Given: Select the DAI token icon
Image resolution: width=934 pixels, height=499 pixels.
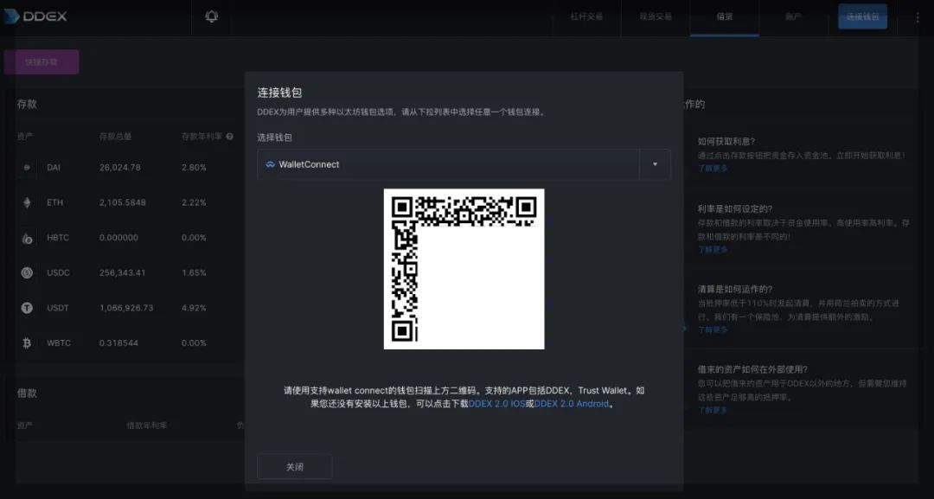Looking at the screenshot, I should [x=28, y=167].
